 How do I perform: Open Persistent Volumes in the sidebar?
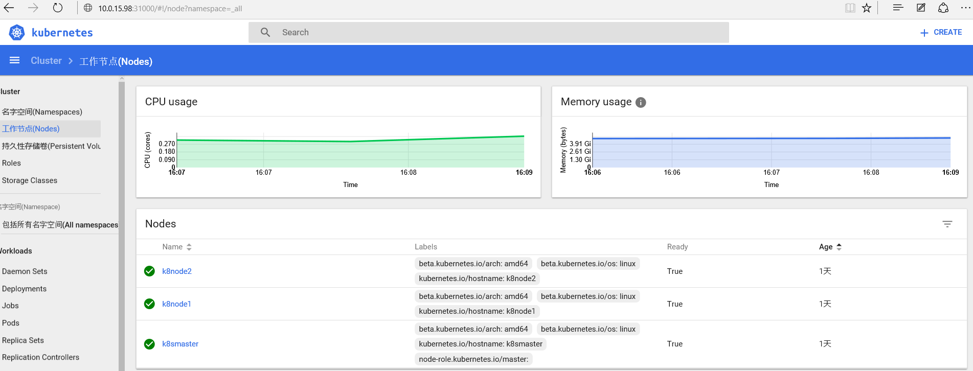(50, 146)
